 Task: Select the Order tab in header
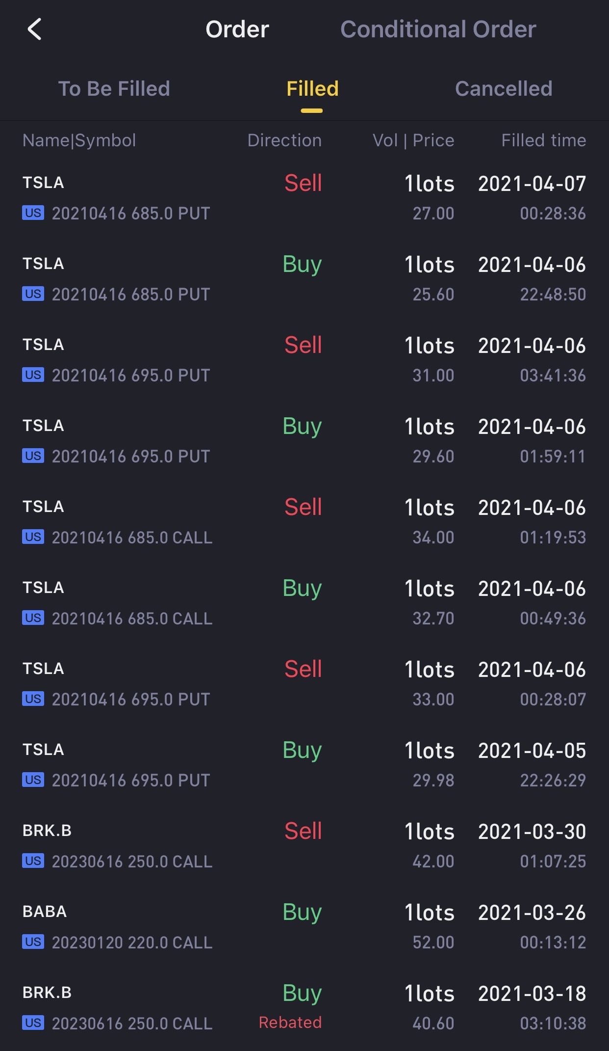click(x=237, y=29)
